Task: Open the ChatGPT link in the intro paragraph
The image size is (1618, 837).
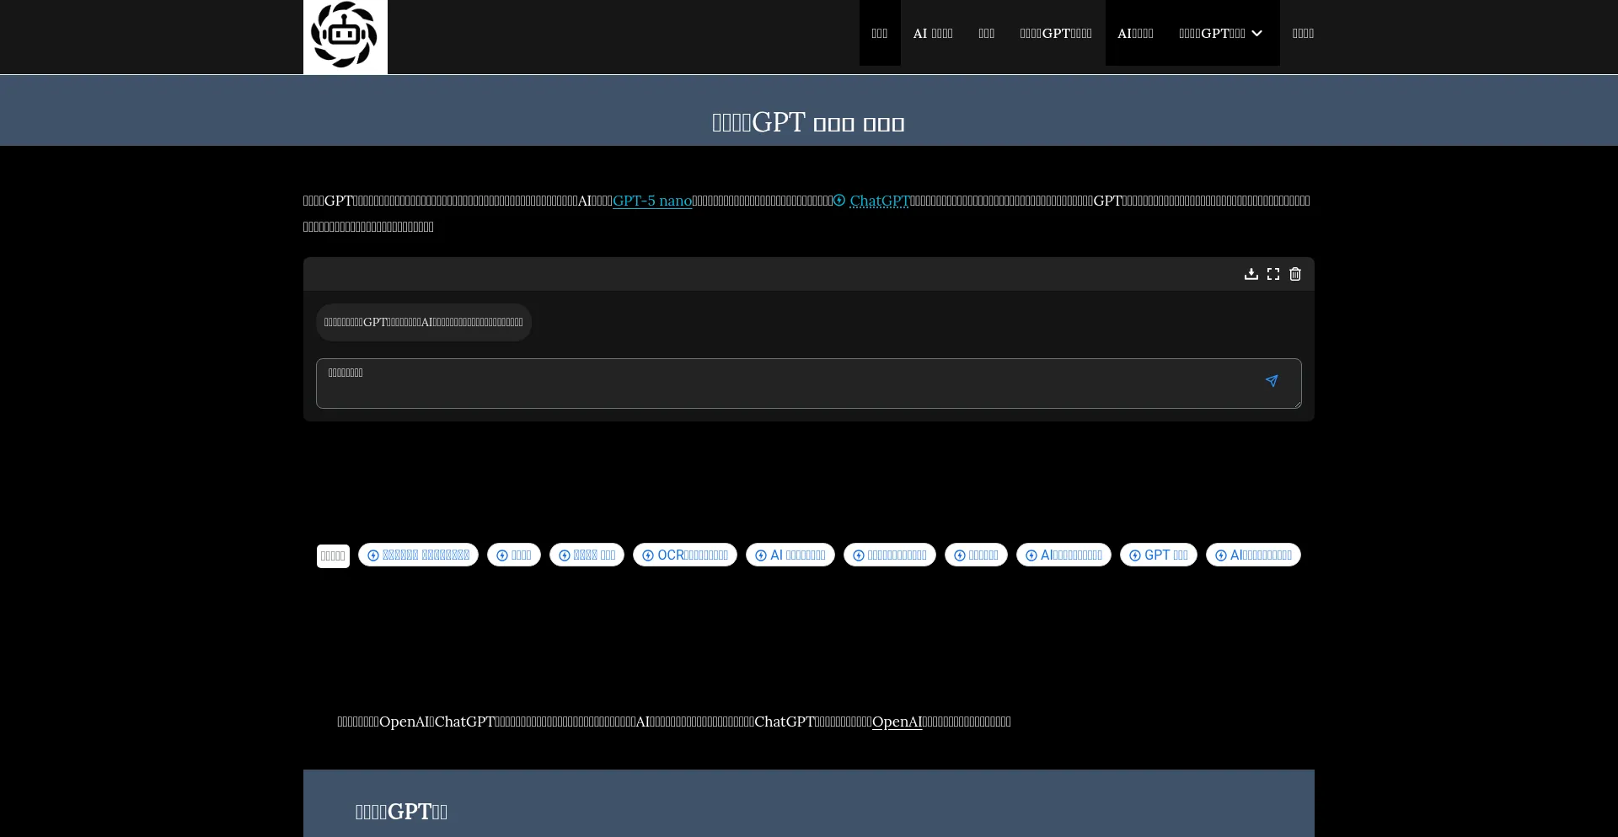Action: (x=880, y=201)
